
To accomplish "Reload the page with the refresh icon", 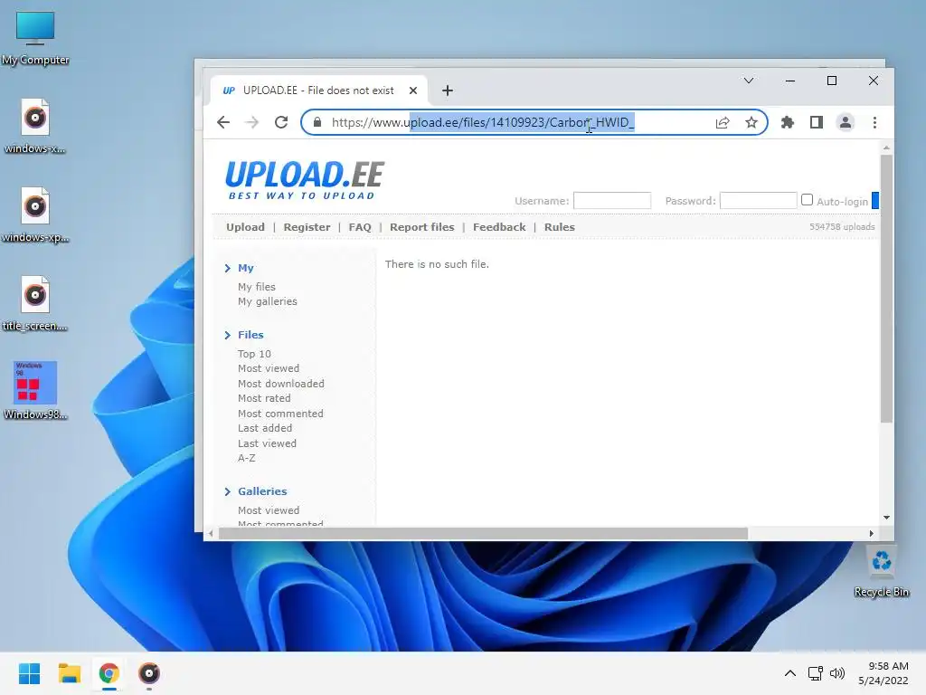I will click(281, 122).
